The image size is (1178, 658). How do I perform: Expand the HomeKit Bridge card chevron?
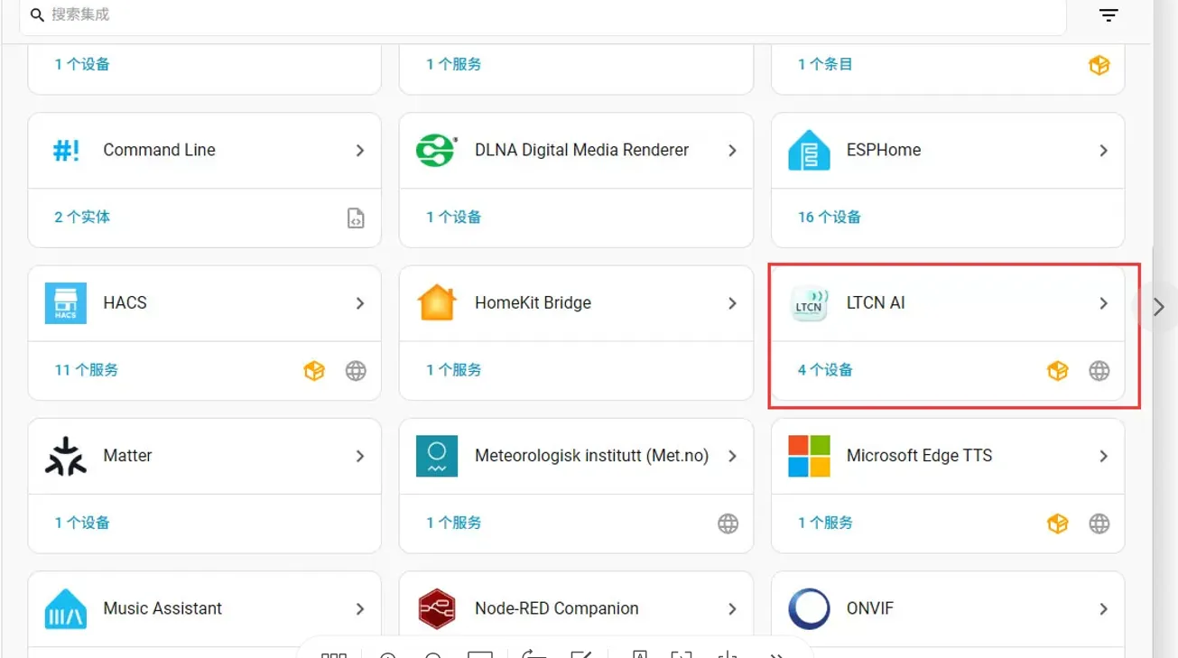732,303
